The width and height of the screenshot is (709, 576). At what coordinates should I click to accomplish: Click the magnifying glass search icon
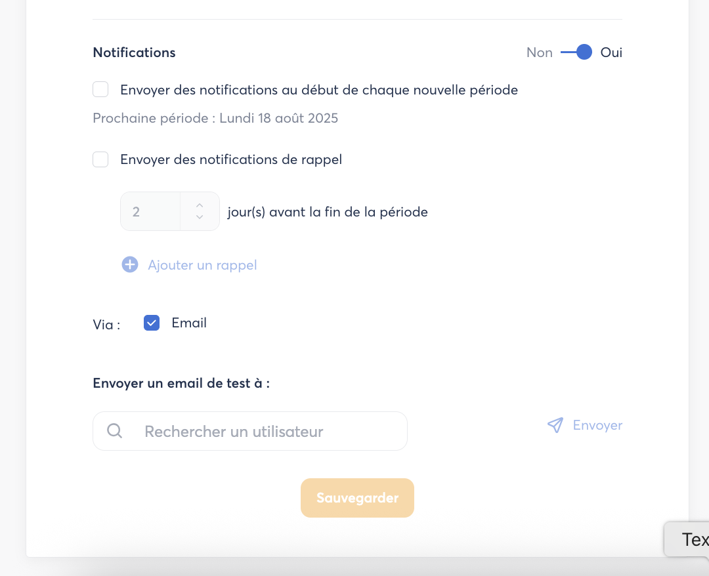[x=115, y=431]
